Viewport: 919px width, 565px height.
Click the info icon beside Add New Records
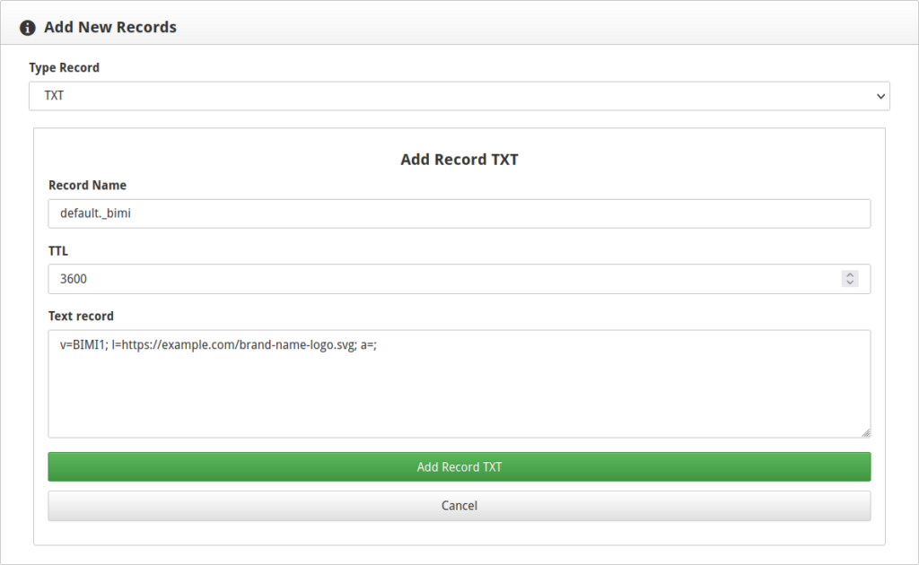(x=28, y=28)
